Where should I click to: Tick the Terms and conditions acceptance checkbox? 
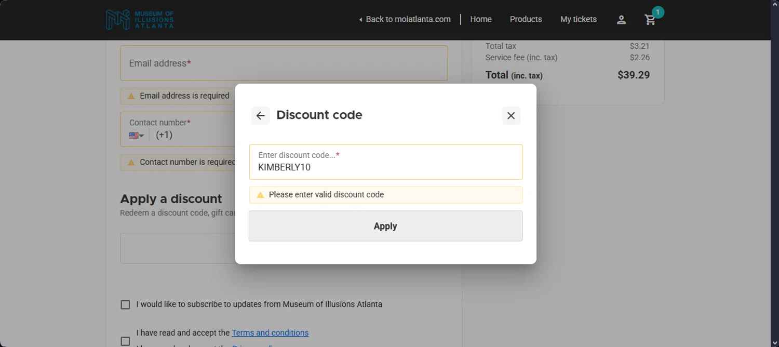[125, 341]
